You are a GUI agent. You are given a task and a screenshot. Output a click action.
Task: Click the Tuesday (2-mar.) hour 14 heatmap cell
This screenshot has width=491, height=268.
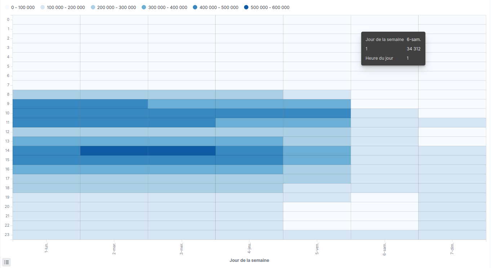(x=114, y=151)
